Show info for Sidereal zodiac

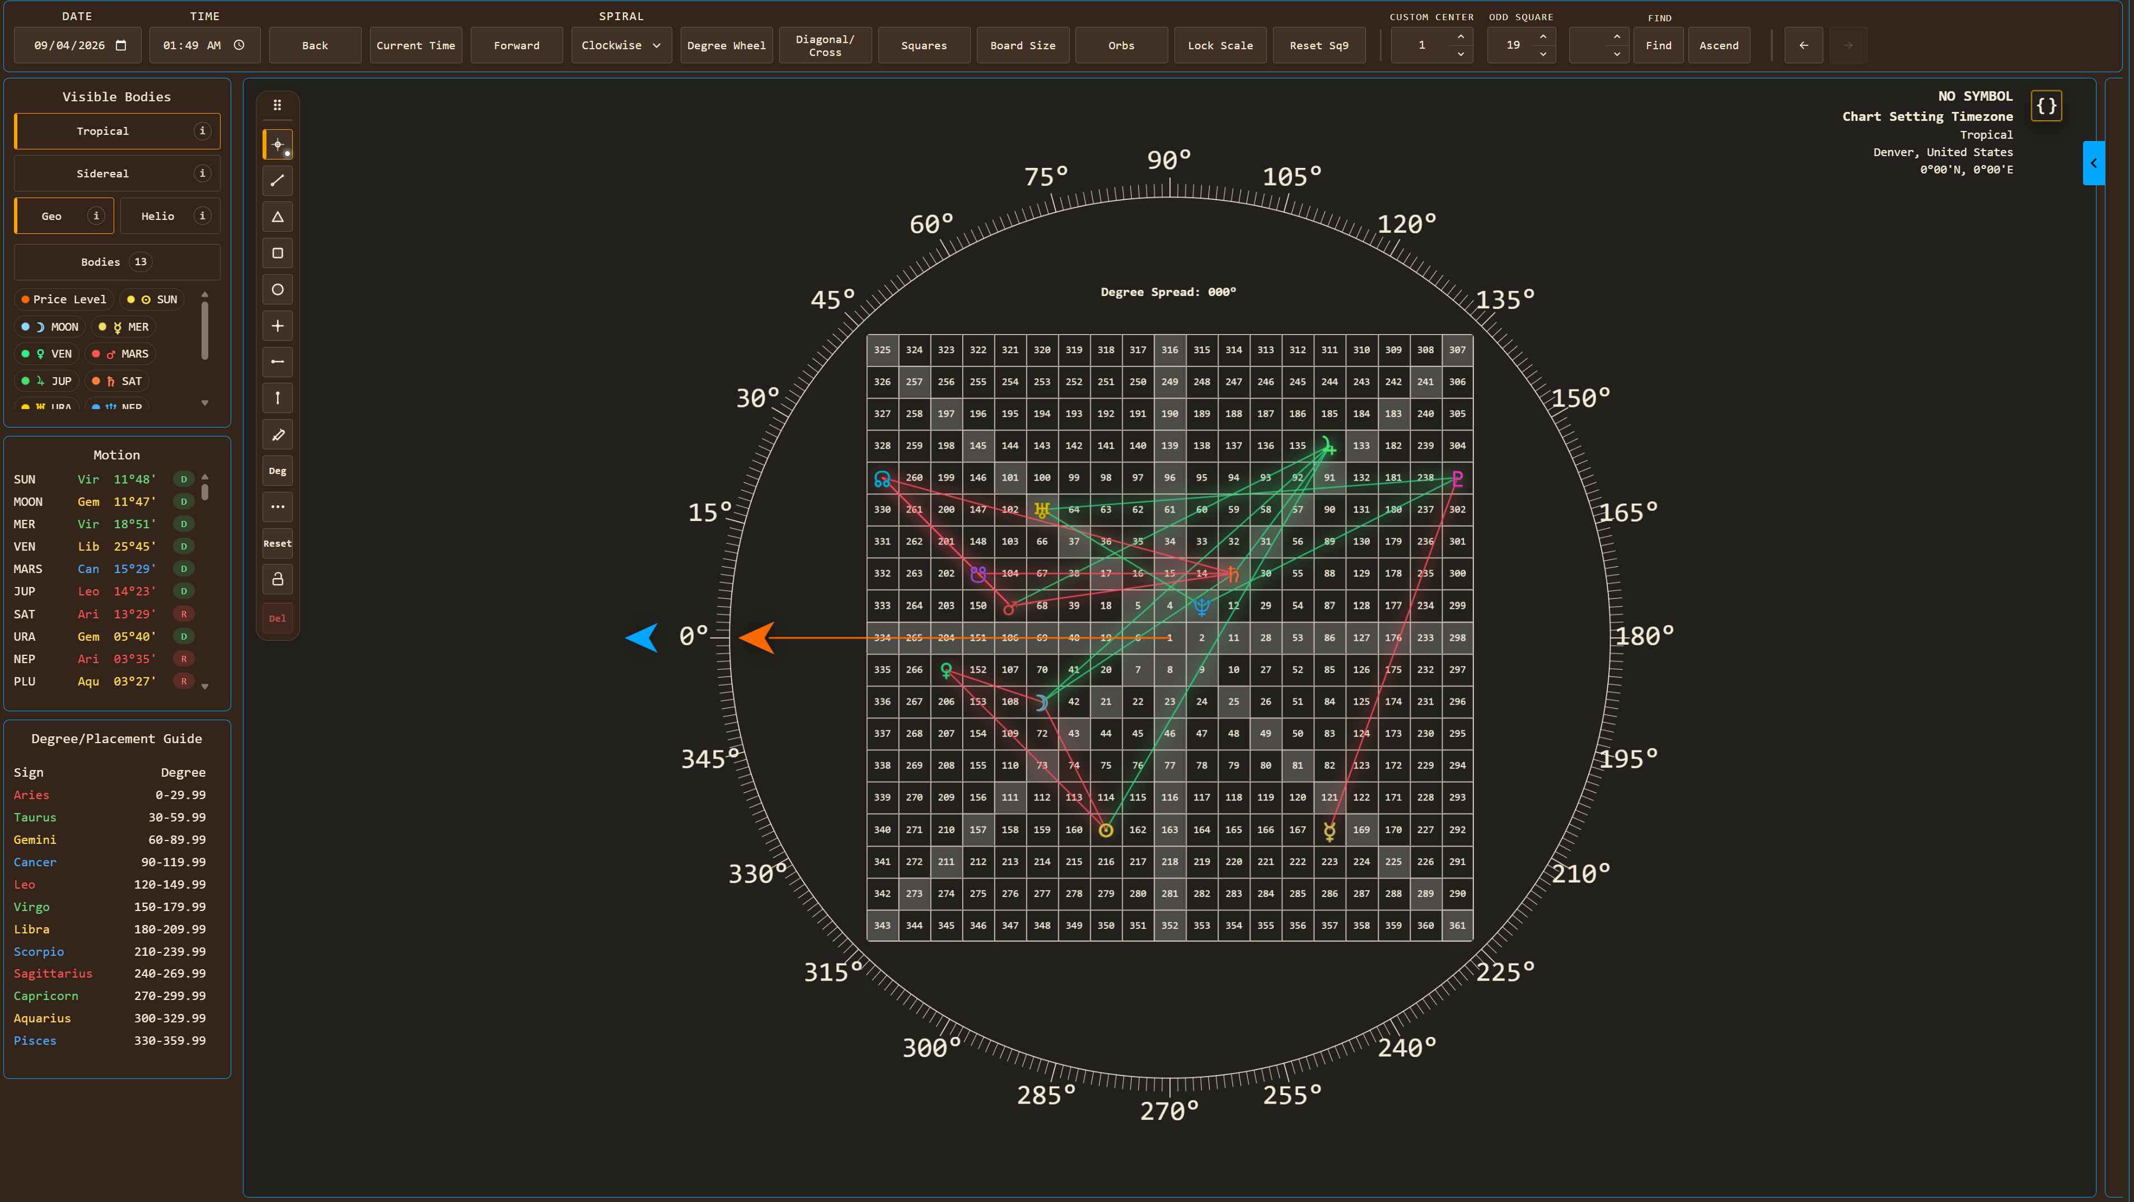202,173
